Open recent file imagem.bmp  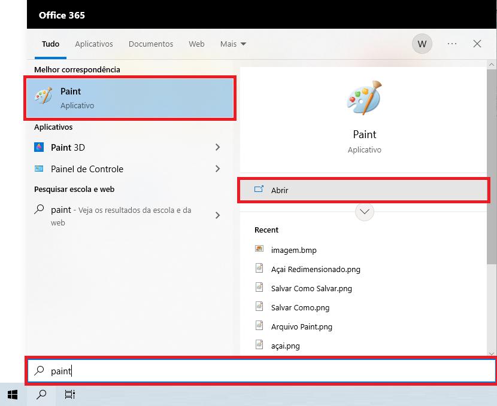pos(294,250)
